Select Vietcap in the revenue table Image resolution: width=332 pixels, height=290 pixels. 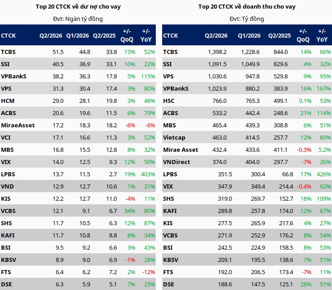pyautogui.click(x=174, y=138)
